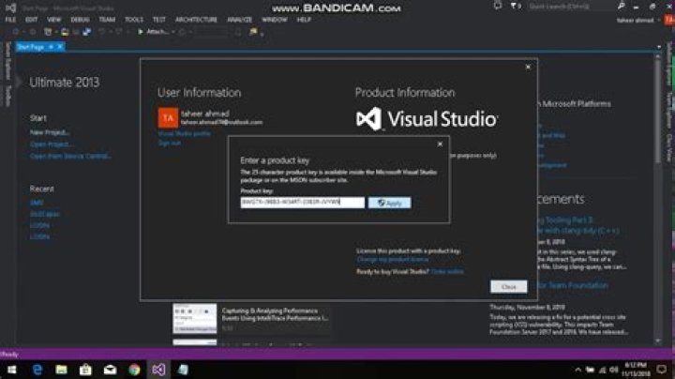Open the notifications flag icon
The image size is (675, 379).
coord(516,6)
